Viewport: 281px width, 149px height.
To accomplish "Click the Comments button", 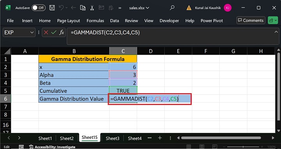I will tap(251, 20).
